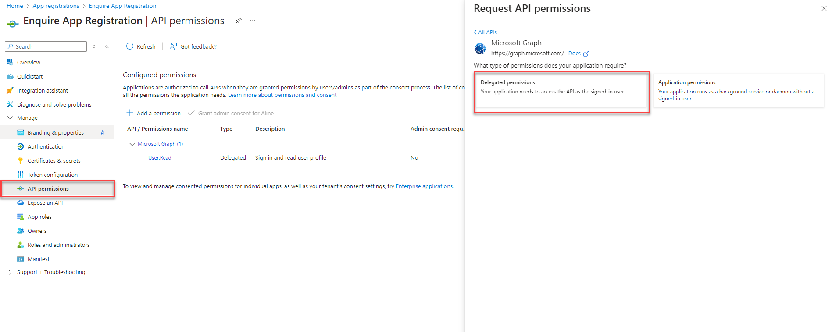Select Application permissions card
Screen dimensions: 832x332
click(739, 91)
